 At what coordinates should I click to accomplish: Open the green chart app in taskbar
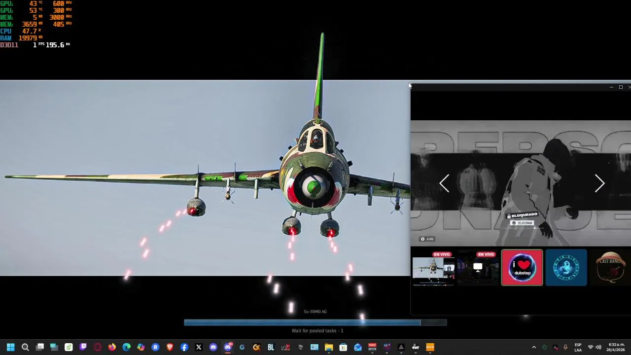(69, 347)
